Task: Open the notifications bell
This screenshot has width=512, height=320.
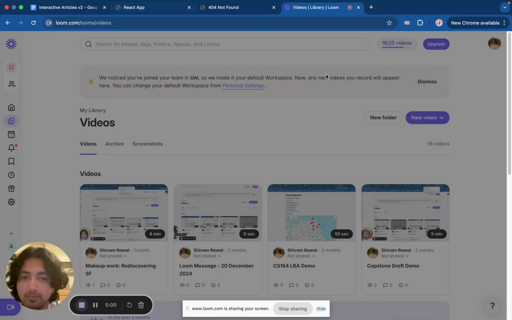Action: tap(12, 148)
